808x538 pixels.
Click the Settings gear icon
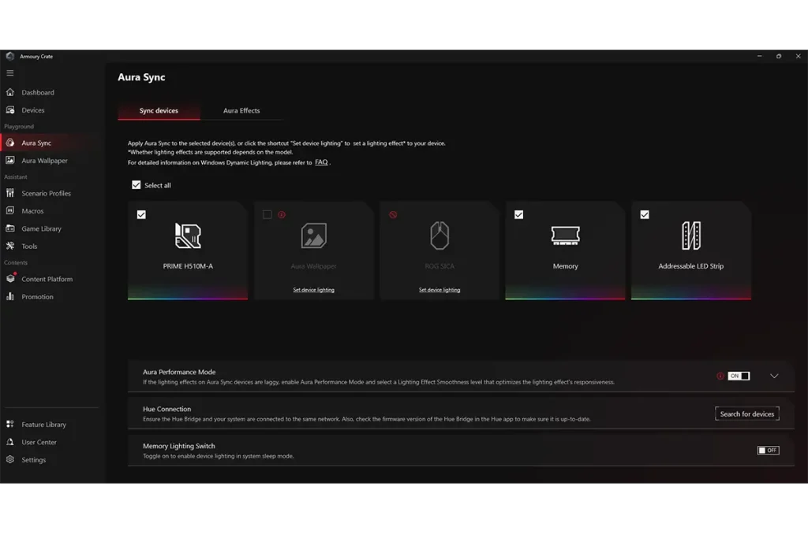tap(10, 459)
